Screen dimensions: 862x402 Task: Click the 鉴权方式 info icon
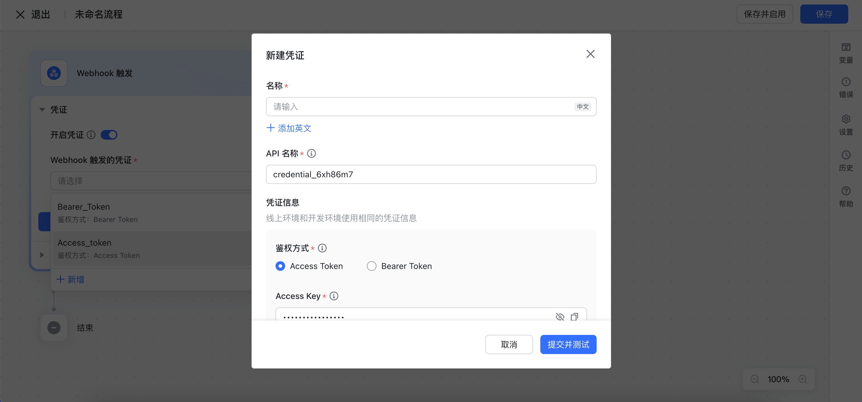pos(322,248)
